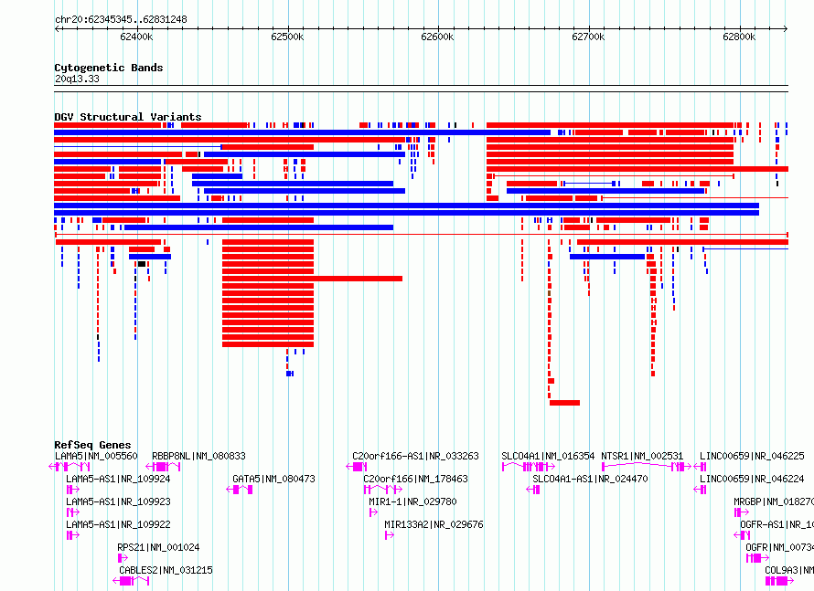
Task: Click the SLCO4A1-AS1|NR_024470 label
Action: click(590, 479)
